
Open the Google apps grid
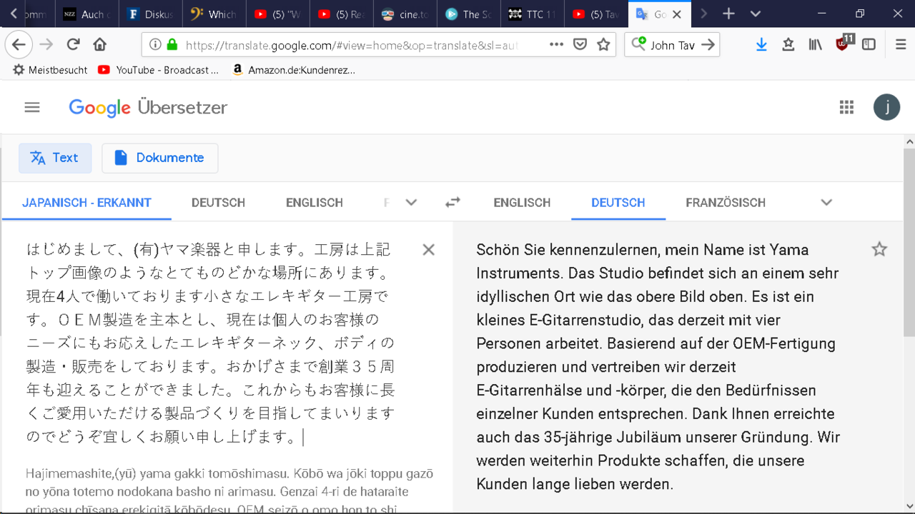click(x=846, y=107)
